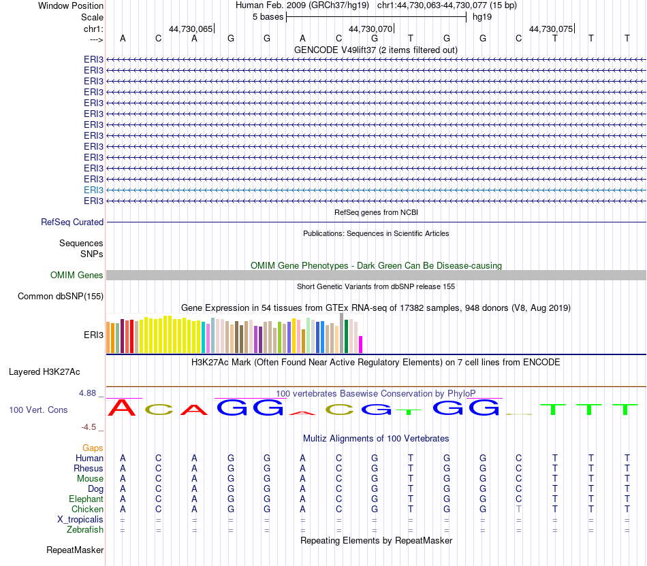Click the Sequences track label
Screen dimensions: 647x566
81,244
